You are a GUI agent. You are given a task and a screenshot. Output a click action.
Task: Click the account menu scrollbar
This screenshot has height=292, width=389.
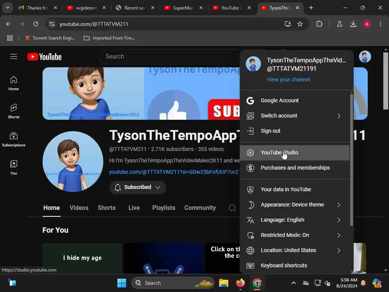tap(351, 160)
